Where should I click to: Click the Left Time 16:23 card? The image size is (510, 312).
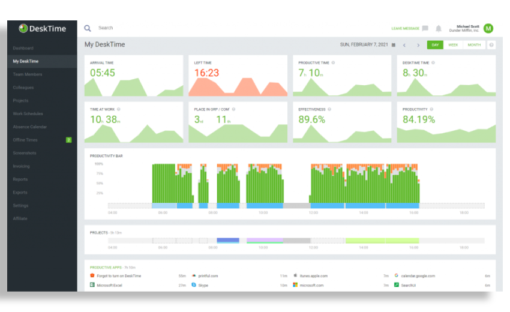[238, 76]
